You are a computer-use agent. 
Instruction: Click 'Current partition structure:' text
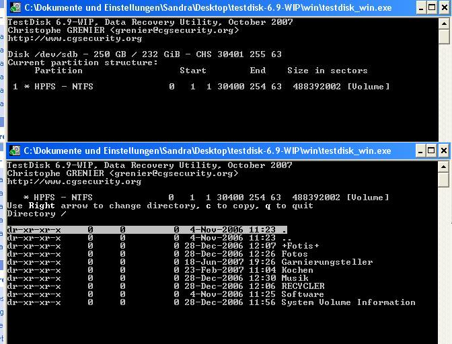coord(83,62)
